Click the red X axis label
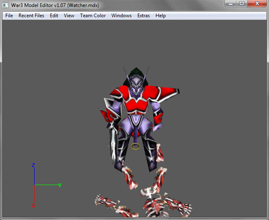Screen dimensions: 269x220 point(33,206)
